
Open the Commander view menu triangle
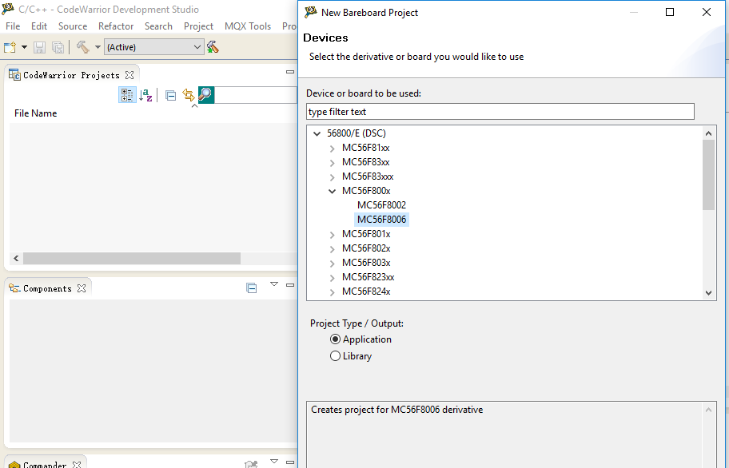click(x=274, y=461)
